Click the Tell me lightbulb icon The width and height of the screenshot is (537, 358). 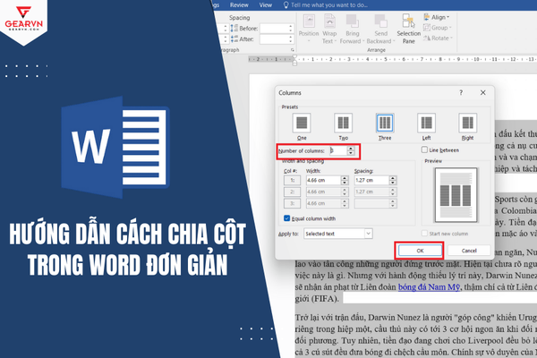(286, 5)
